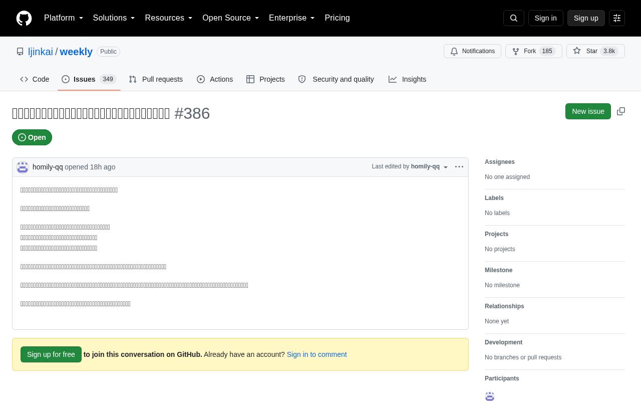This screenshot has height=401, width=641.
Task: Open the GitHub home logo
Action: (x=24, y=18)
